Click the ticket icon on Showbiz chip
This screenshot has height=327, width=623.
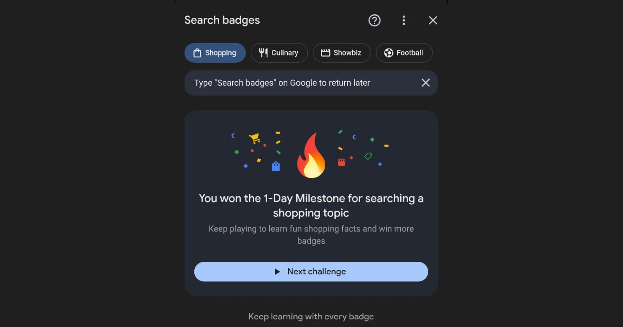326,53
